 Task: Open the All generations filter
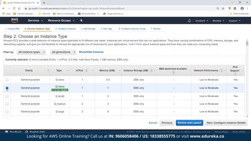tap(63, 52)
